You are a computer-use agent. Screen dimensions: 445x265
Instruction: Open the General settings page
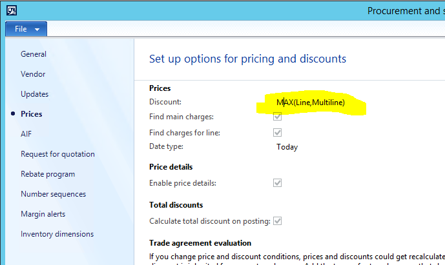tap(34, 54)
